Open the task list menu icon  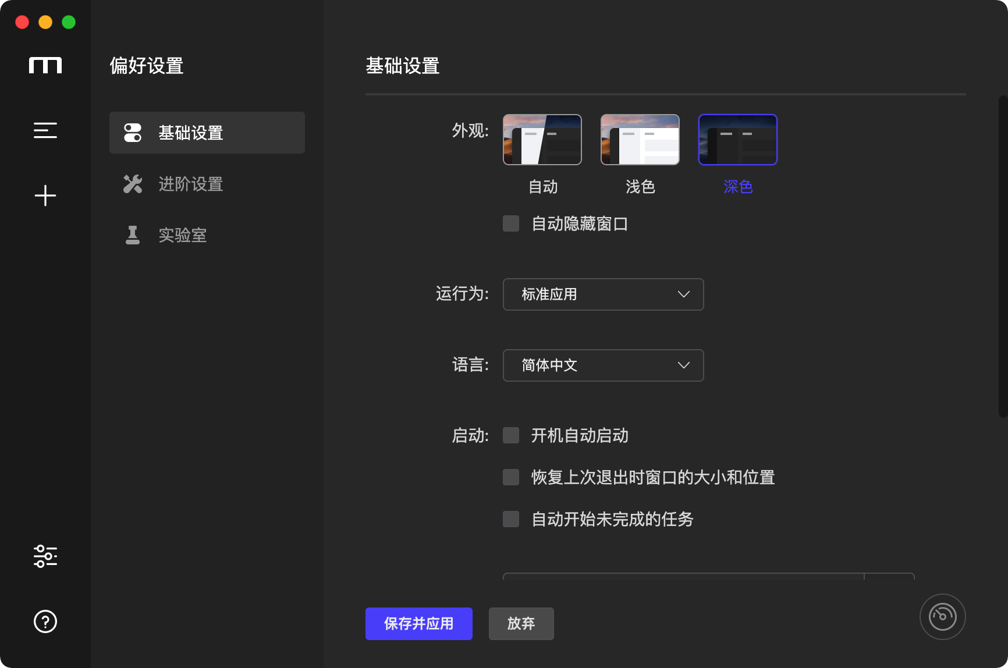(x=45, y=130)
